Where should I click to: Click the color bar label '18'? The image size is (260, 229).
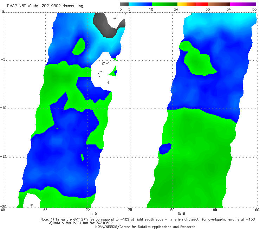coord(151,9)
